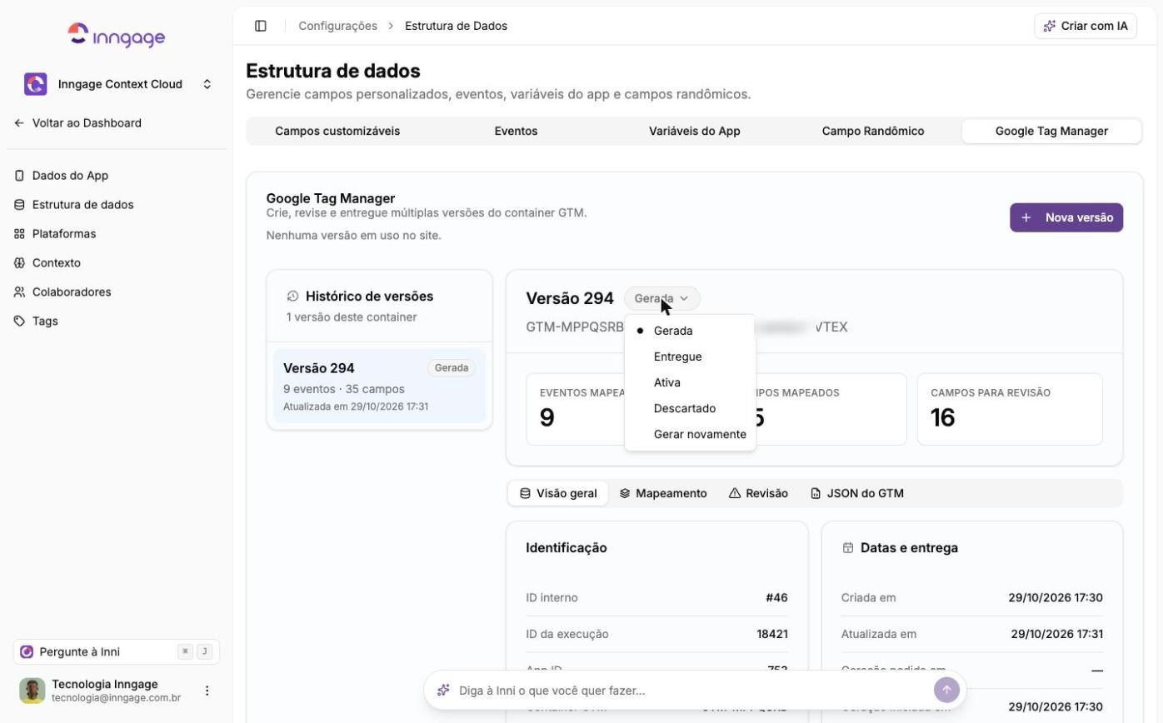Click the Criar com IA button

click(1086, 26)
